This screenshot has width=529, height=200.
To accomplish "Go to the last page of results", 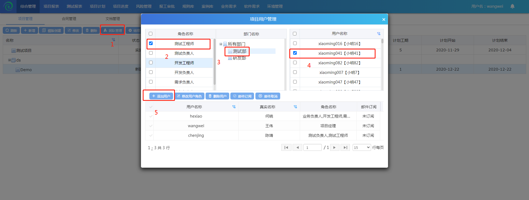I will tap(345, 148).
